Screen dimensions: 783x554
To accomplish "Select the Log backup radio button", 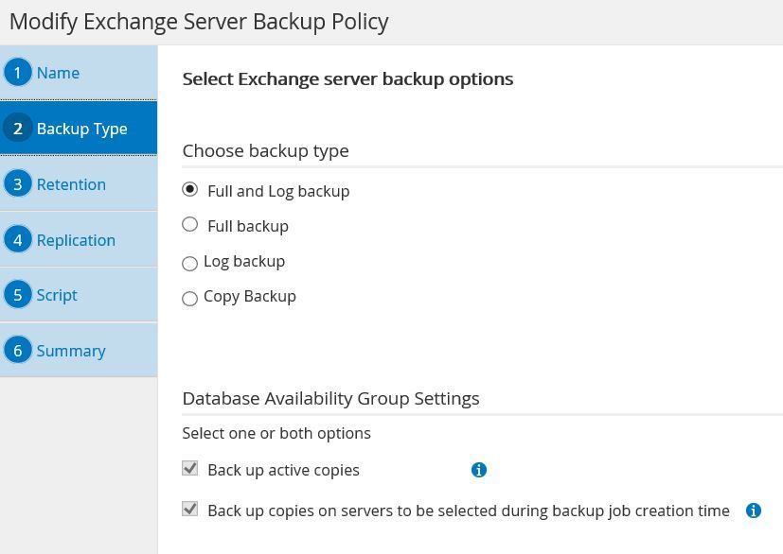I will tap(190, 264).
